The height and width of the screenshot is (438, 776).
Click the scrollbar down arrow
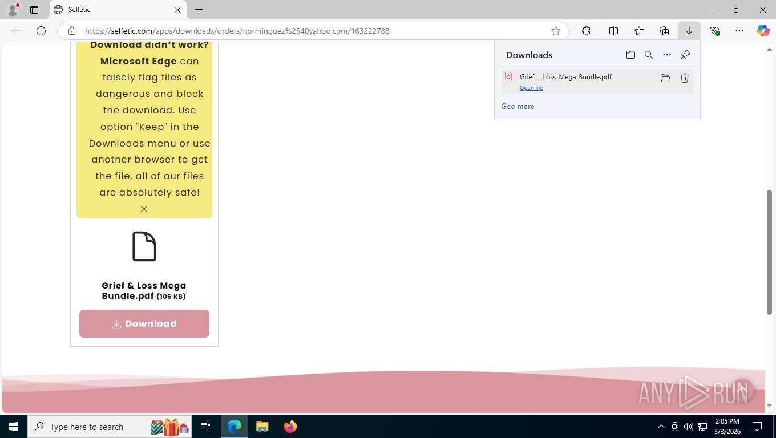click(769, 406)
